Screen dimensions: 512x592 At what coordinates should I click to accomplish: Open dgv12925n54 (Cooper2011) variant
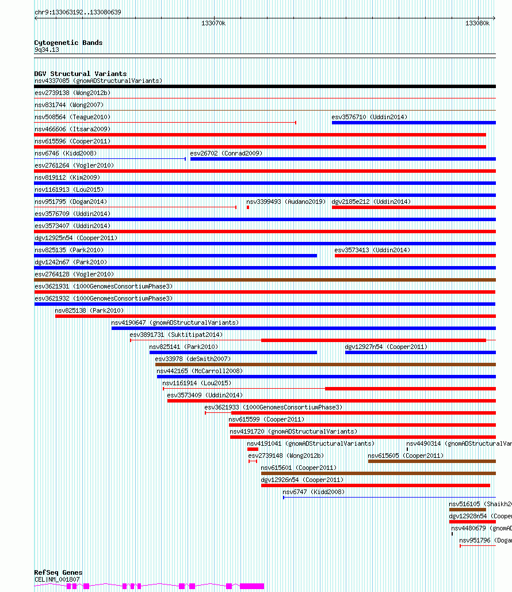coord(76,238)
